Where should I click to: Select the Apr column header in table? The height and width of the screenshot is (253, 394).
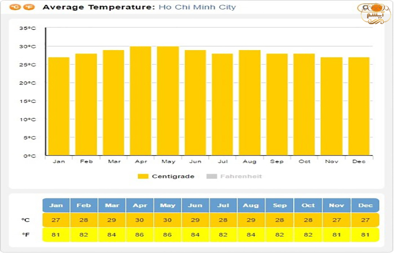pos(140,205)
